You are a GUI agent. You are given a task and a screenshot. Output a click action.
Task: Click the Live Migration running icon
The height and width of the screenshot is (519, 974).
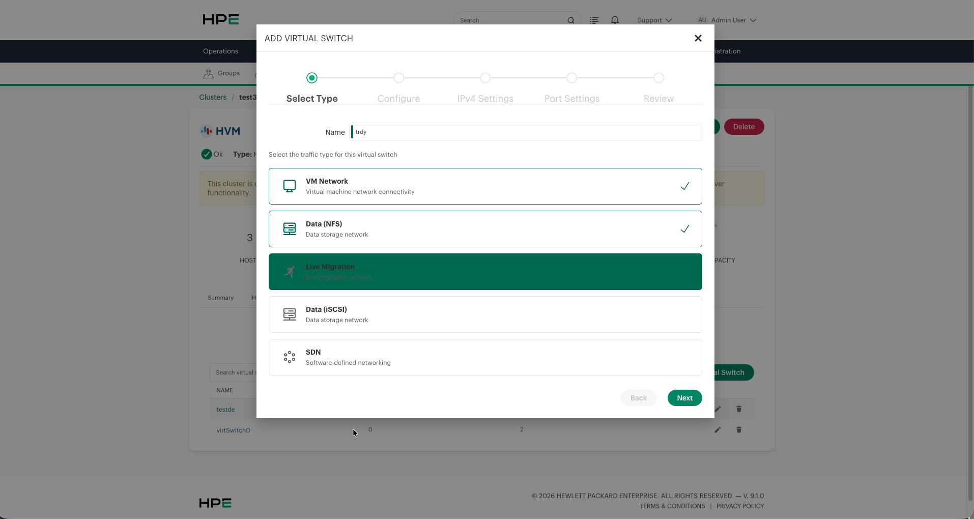(x=290, y=272)
